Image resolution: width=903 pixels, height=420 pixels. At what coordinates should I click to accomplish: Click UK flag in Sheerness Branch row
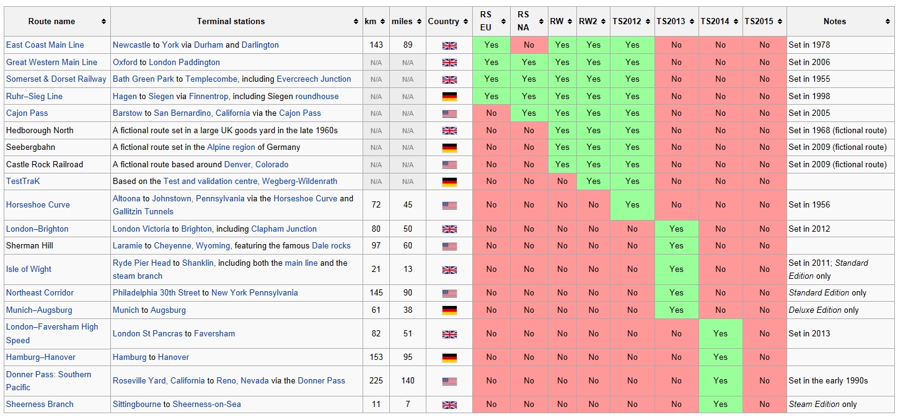pos(449,405)
